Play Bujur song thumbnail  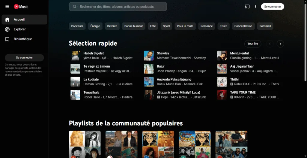[149, 69]
